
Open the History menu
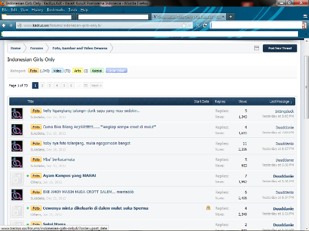point(37,10)
